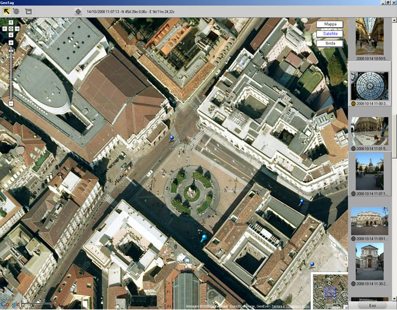The image size is (397, 310).
Task: Select the arrow pointer tool in toolbar
Action: [7, 11]
